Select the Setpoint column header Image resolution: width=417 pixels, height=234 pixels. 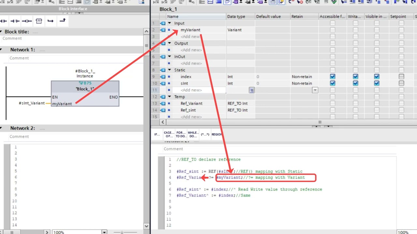pos(401,16)
